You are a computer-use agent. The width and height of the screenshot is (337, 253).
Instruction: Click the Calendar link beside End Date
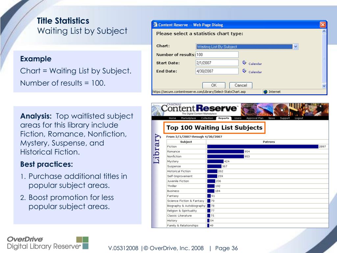(255, 72)
